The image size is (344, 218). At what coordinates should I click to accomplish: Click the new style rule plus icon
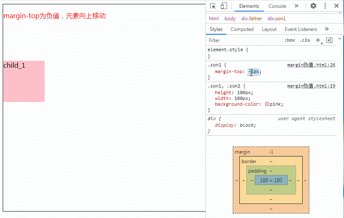coord(318,40)
